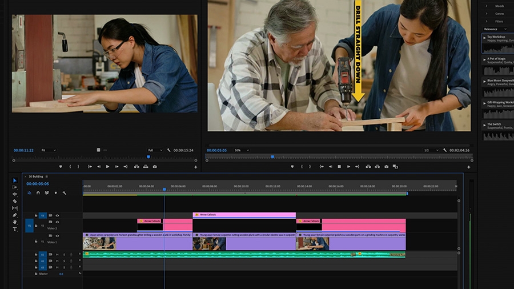The width and height of the screenshot is (514, 289).
Task: Select the Track Select Forward tool
Action: coord(14,187)
